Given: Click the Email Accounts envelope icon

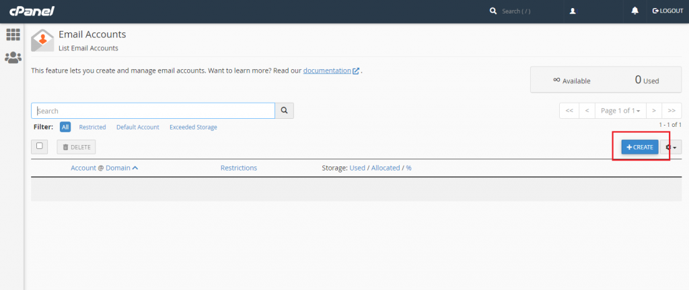Looking at the screenshot, I should [x=42, y=40].
